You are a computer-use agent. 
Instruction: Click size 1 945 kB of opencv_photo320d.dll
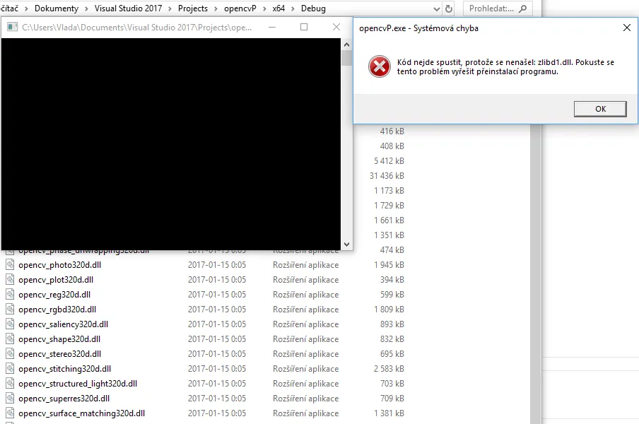389,265
